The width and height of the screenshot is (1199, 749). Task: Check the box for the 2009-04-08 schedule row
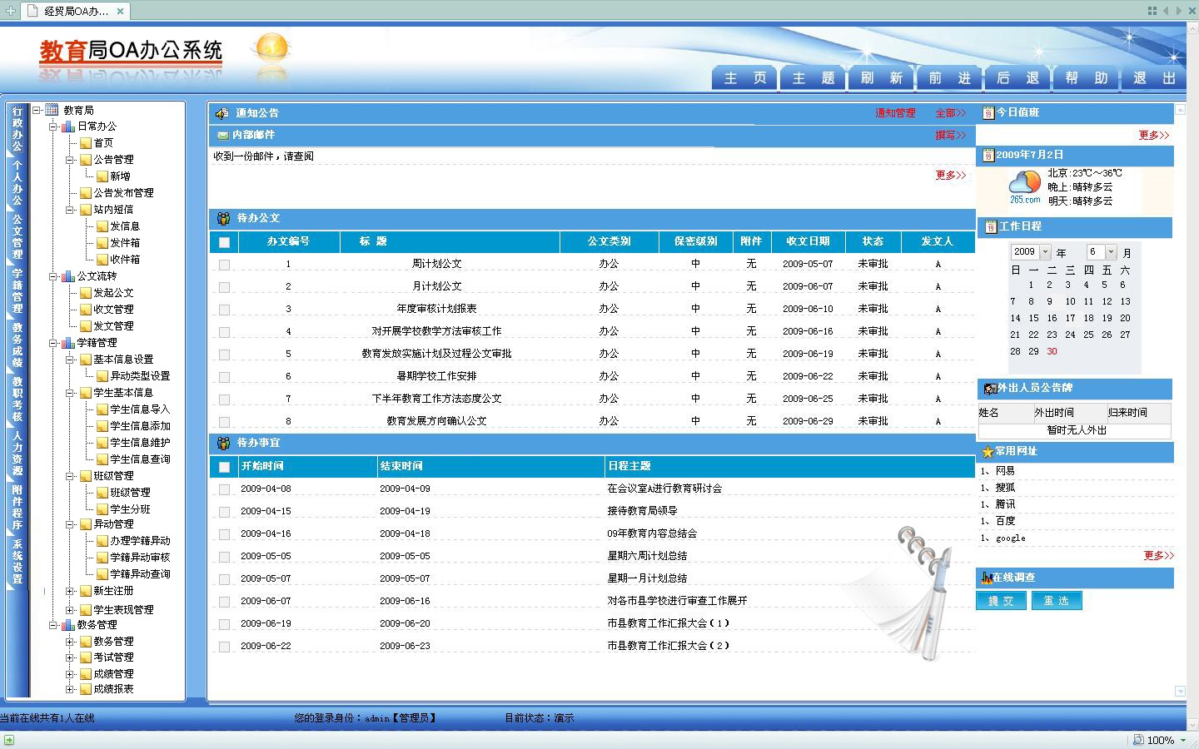pos(224,489)
